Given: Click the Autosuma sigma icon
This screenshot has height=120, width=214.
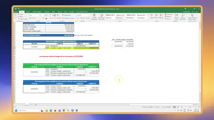Looking at the screenshot, I should tap(166, 14).
